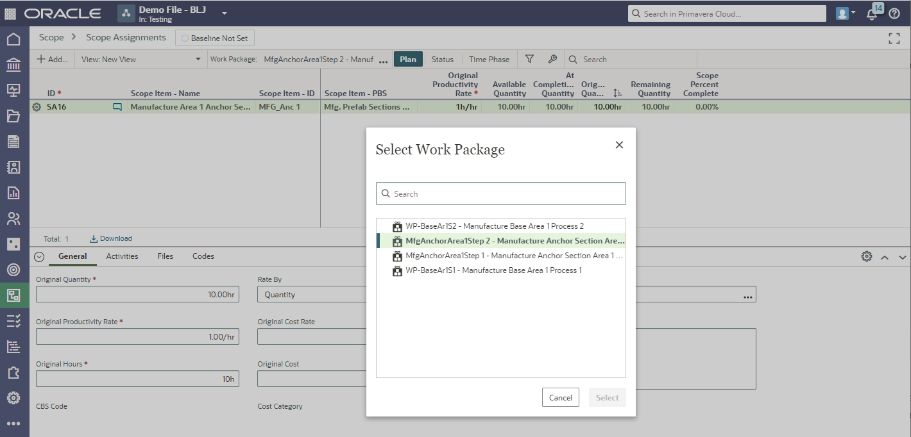Click Cancel in Select Work Package dialog
911x437 pixels.
coord(560,397)
